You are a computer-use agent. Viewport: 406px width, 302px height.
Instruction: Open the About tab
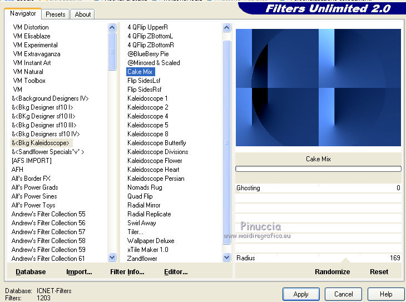coord(83,14)
